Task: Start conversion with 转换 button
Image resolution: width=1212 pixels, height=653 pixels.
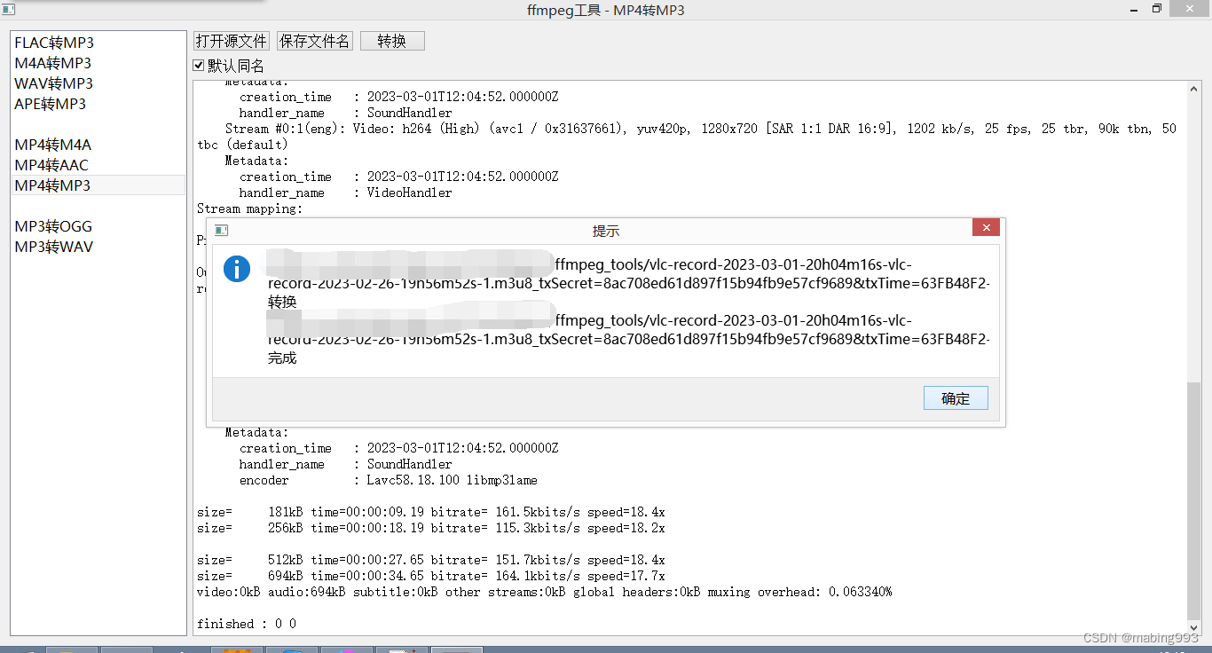Action: 392,41
